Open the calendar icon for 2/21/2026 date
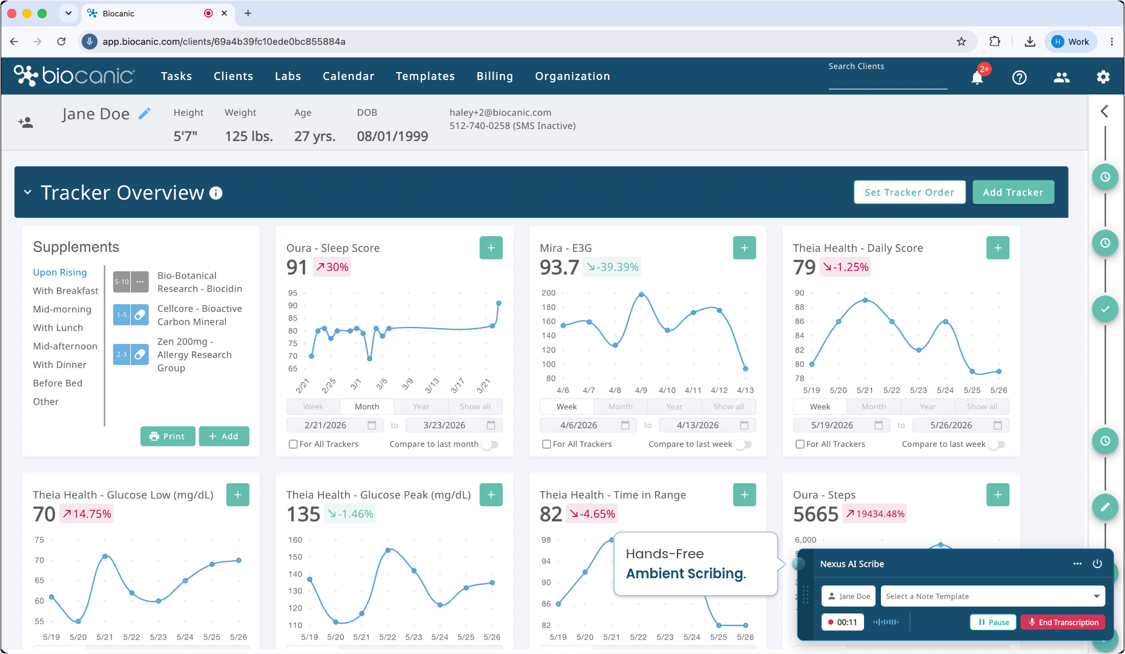The height and width of the screenshot is (654, 1125). tap(372, 425)
